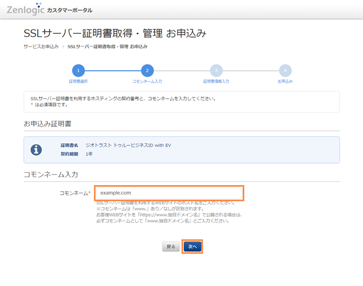363x286 pixels.
Task: Click the 証明書情報入力 step label
Action: tap(216, 81)
